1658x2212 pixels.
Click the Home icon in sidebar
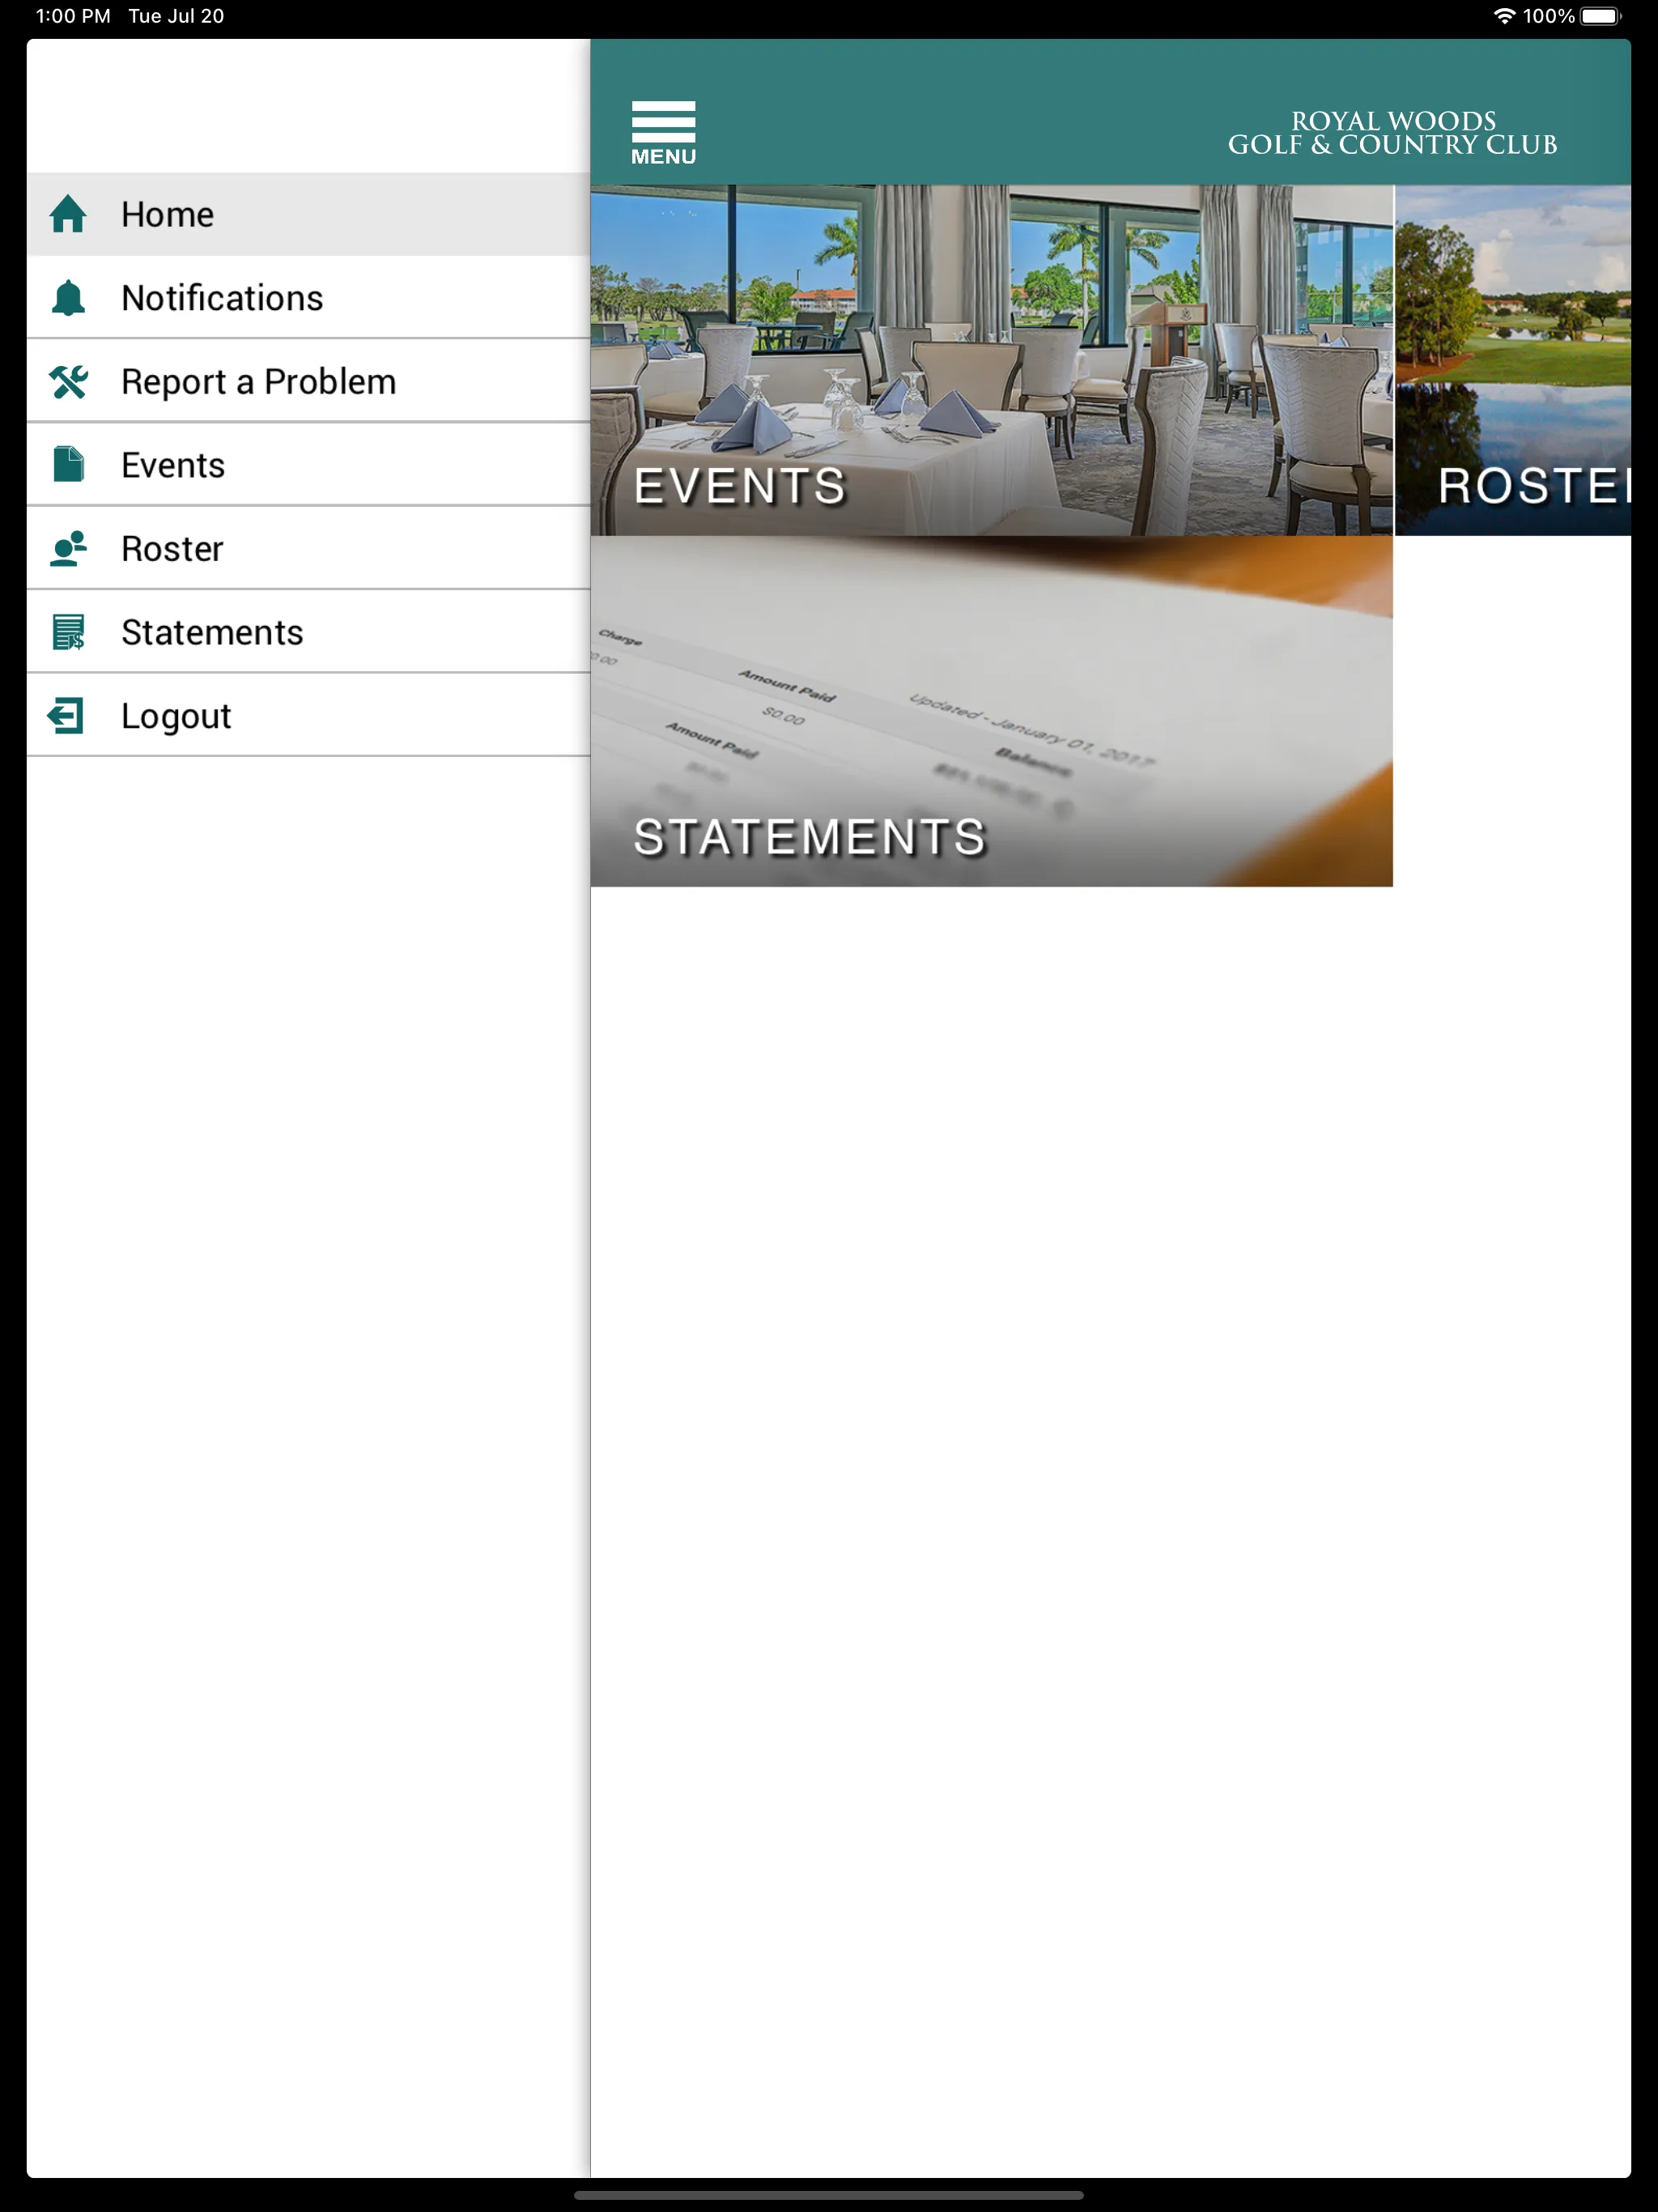pos(70,215)
